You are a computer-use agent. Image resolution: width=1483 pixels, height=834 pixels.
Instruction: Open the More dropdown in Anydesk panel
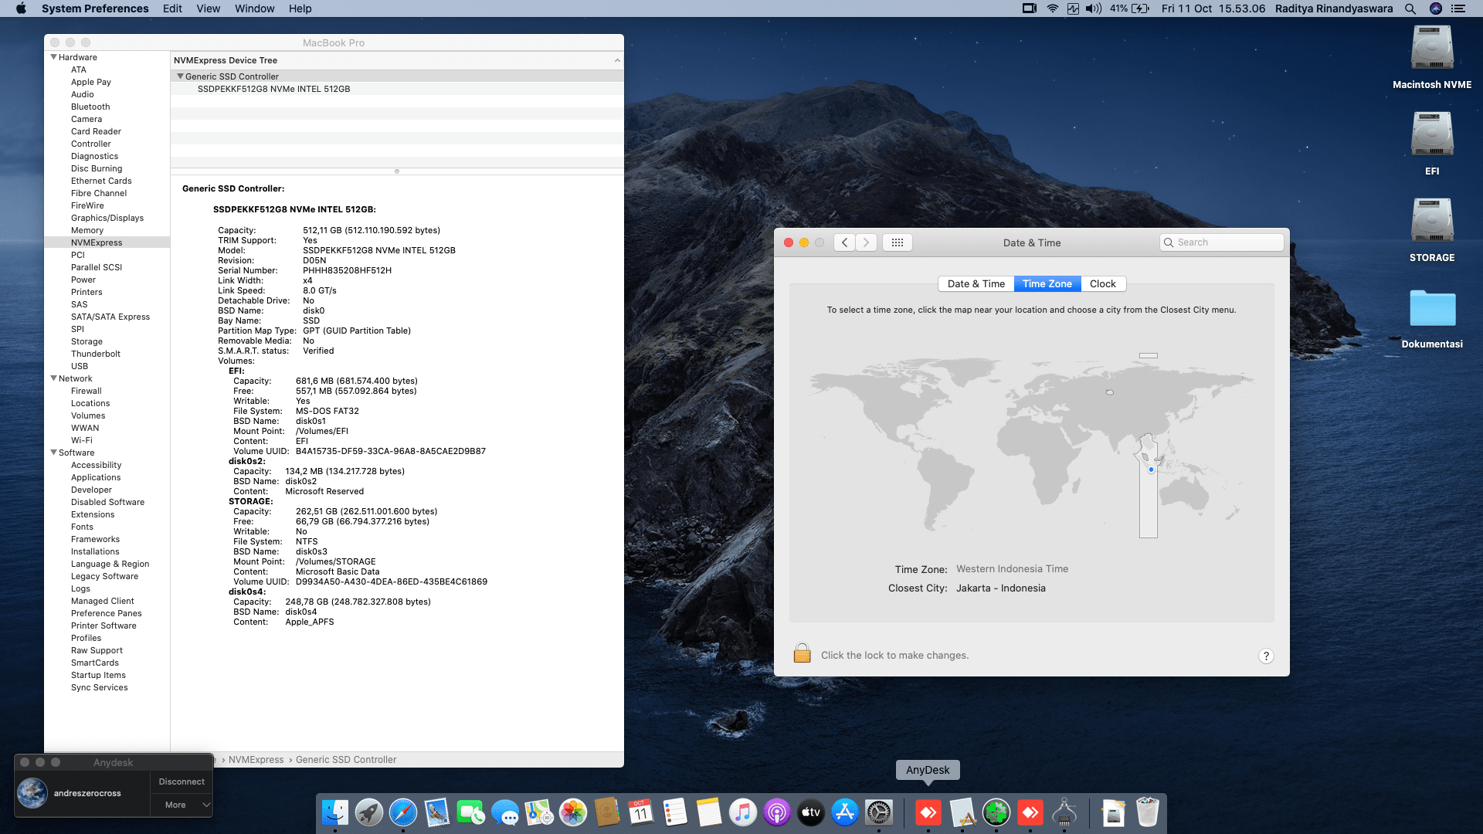pos(182,805)
